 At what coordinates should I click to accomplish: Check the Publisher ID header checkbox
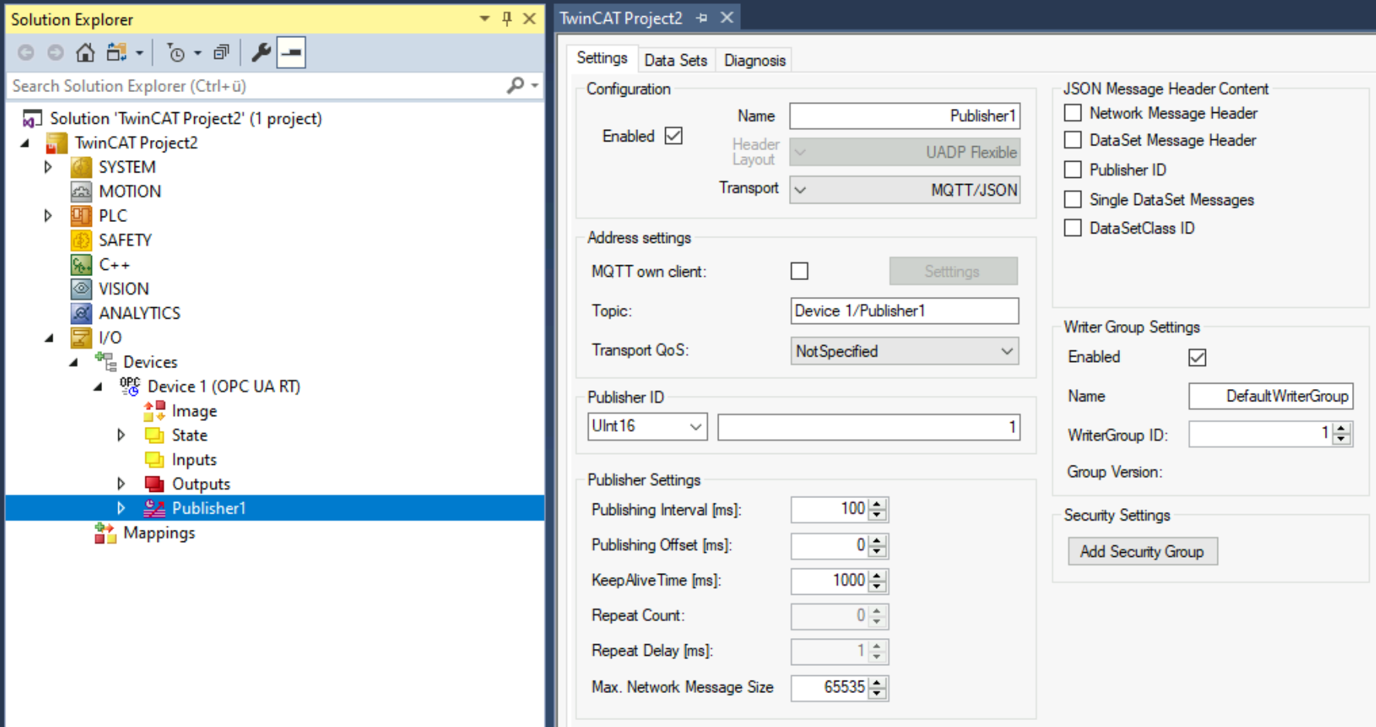[x=1073, y=169]
